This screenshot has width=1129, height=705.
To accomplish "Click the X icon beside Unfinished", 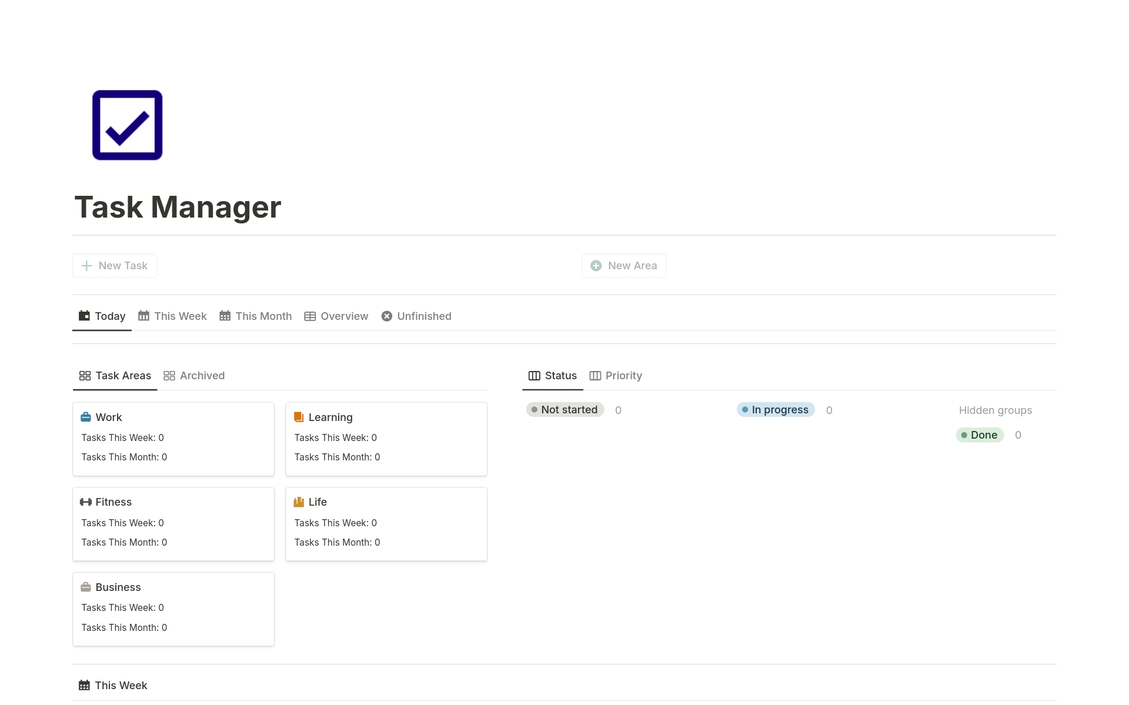I will (386, 316).
